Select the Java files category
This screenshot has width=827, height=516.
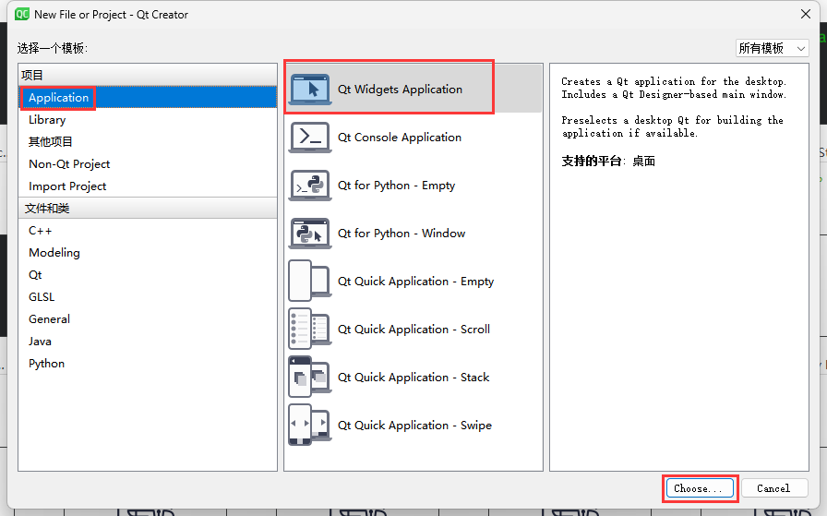click(148, 342)
